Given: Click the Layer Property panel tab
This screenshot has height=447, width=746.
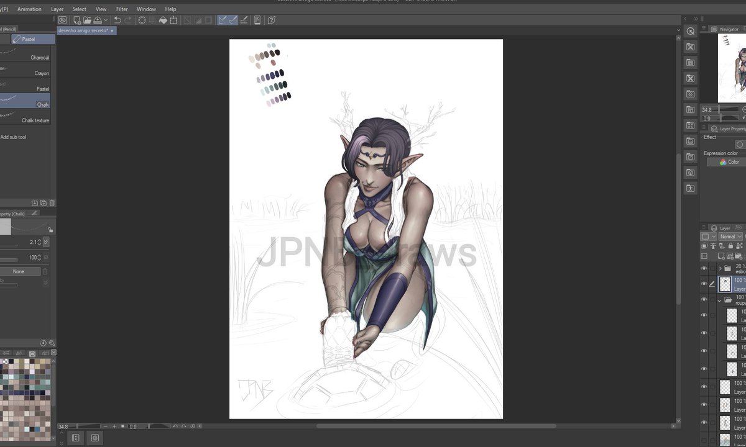Looking at the screenshot, I should click(729, 129).
